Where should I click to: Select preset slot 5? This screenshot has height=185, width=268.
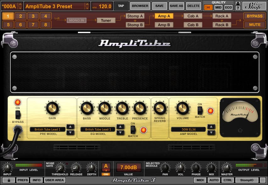8,25
